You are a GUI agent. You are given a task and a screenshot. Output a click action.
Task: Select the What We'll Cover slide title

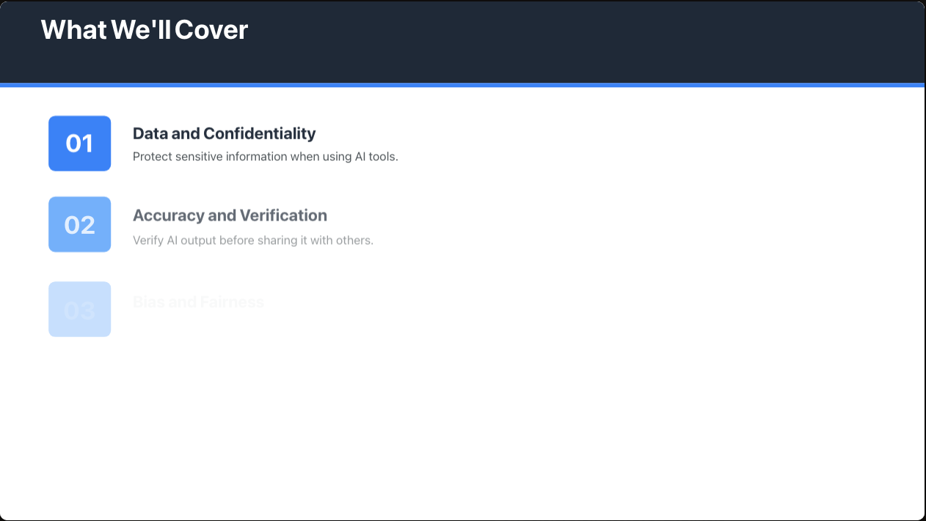145,30
